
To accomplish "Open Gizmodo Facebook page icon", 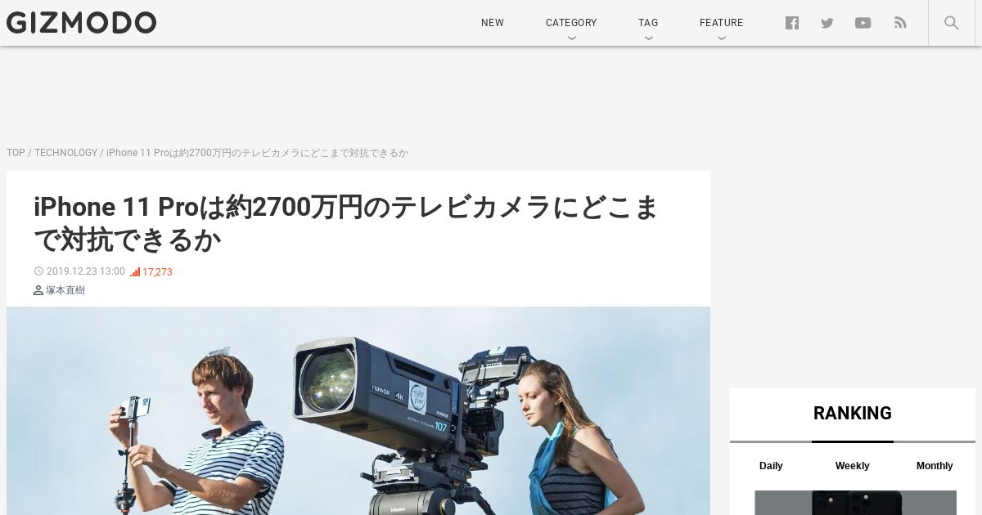I will click(x=791, y=23).
